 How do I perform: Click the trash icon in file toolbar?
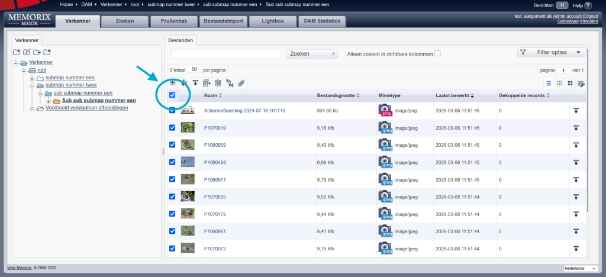[218, 83]
